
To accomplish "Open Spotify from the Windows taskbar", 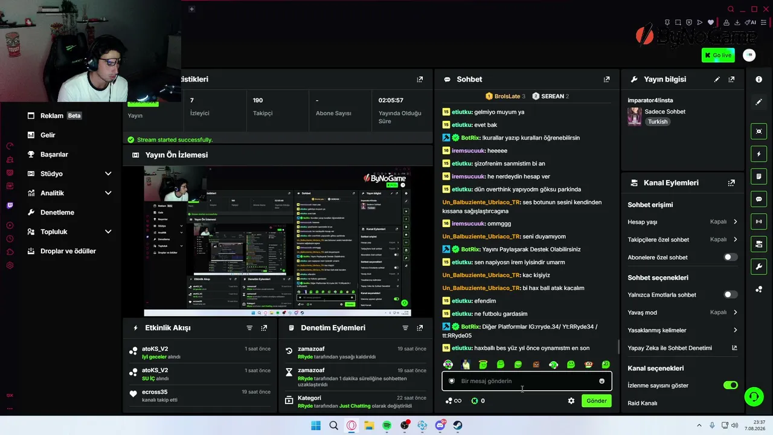I will click(x=386, y=425).
